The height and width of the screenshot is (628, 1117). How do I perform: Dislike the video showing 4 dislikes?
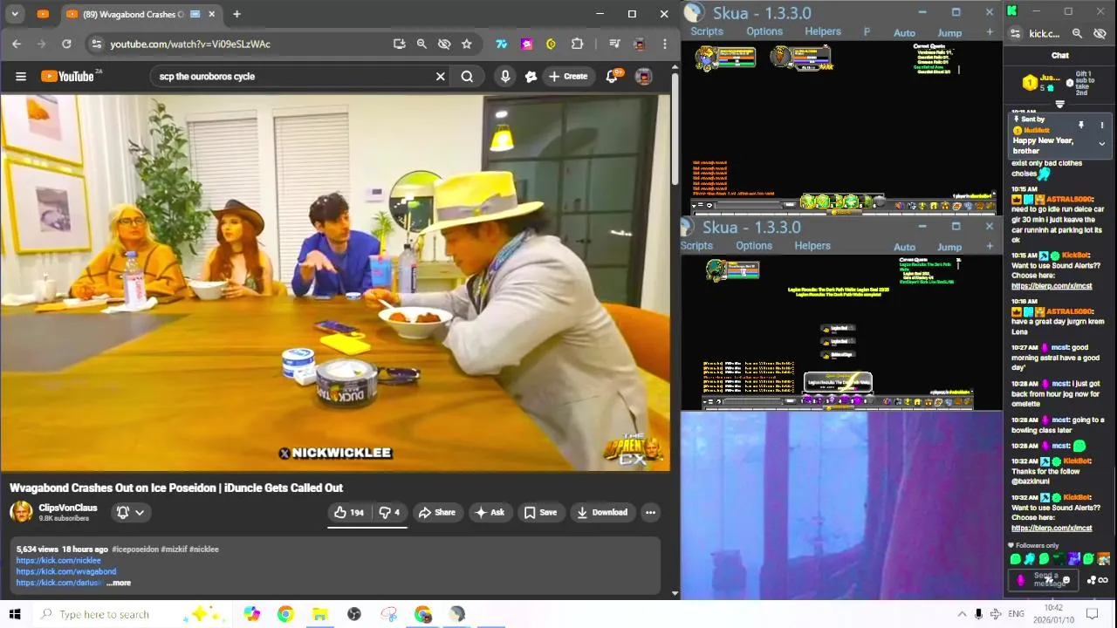(x=389, y=512)
